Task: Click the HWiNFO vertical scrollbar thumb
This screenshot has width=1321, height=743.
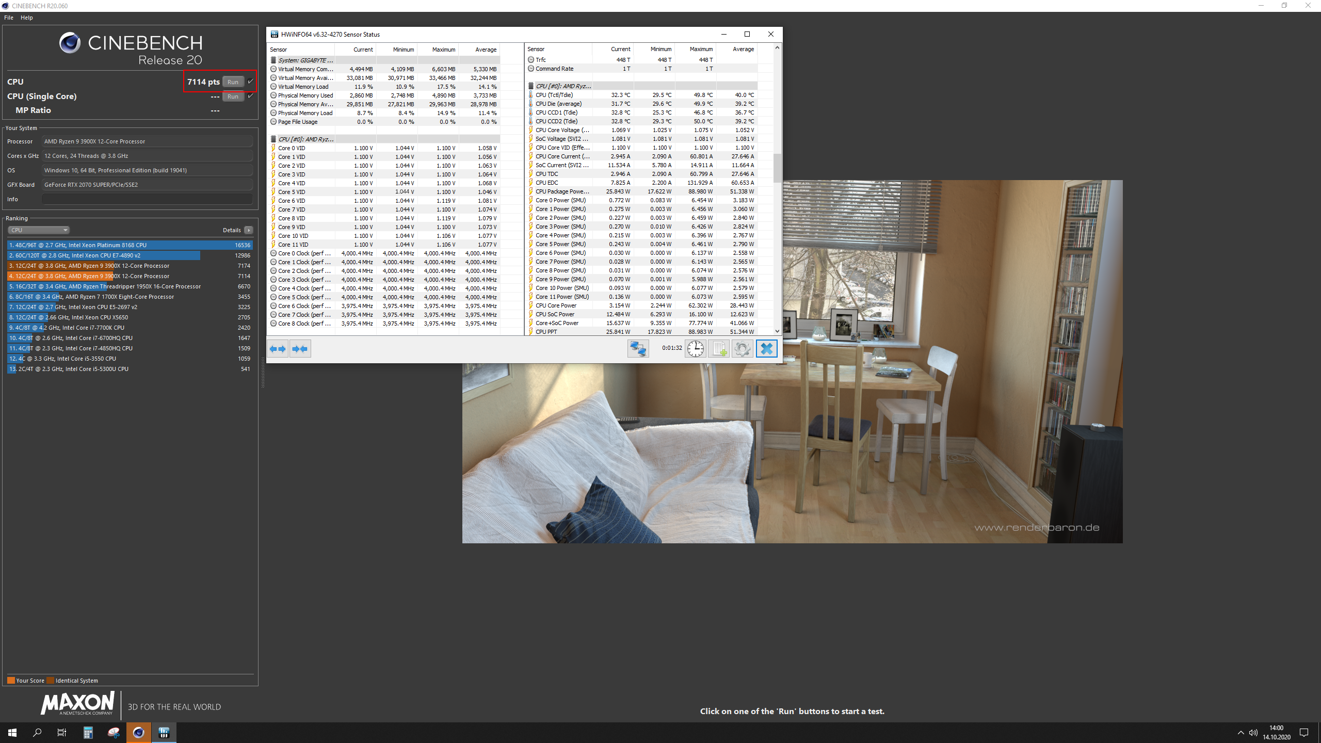Action: [777, 168]
